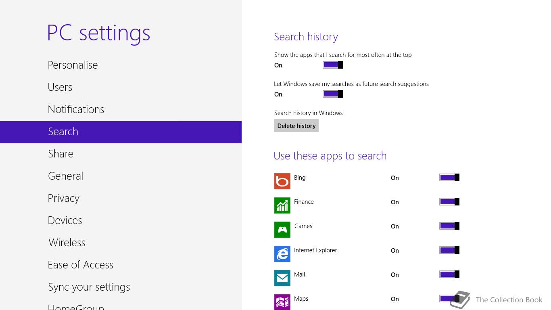Click the Search history heading

coord(306,37)
